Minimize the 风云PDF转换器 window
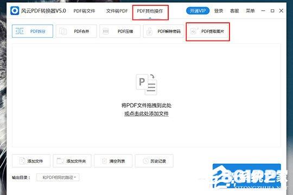The image size is (293, 195). (x=263, y=11)
